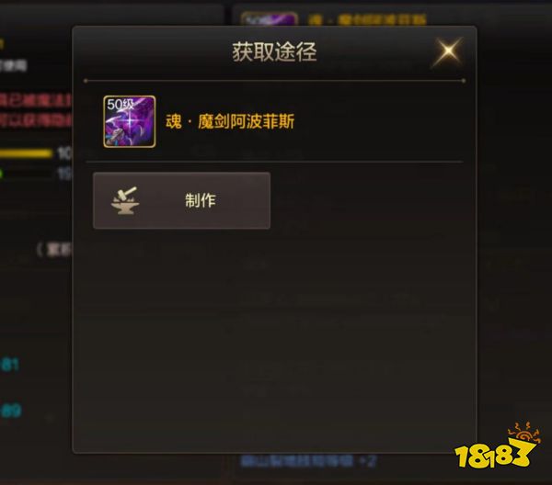Click the number beside the yellow bar
Image resolution: width=552 pixels, height=485 pixels.
(64, 153)
